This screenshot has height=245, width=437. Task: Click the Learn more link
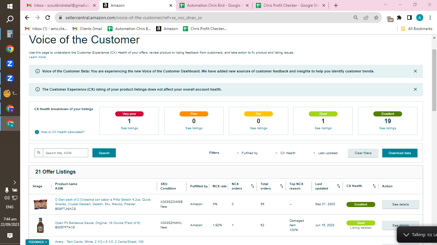pyautogui.click(x=37, y=57)
